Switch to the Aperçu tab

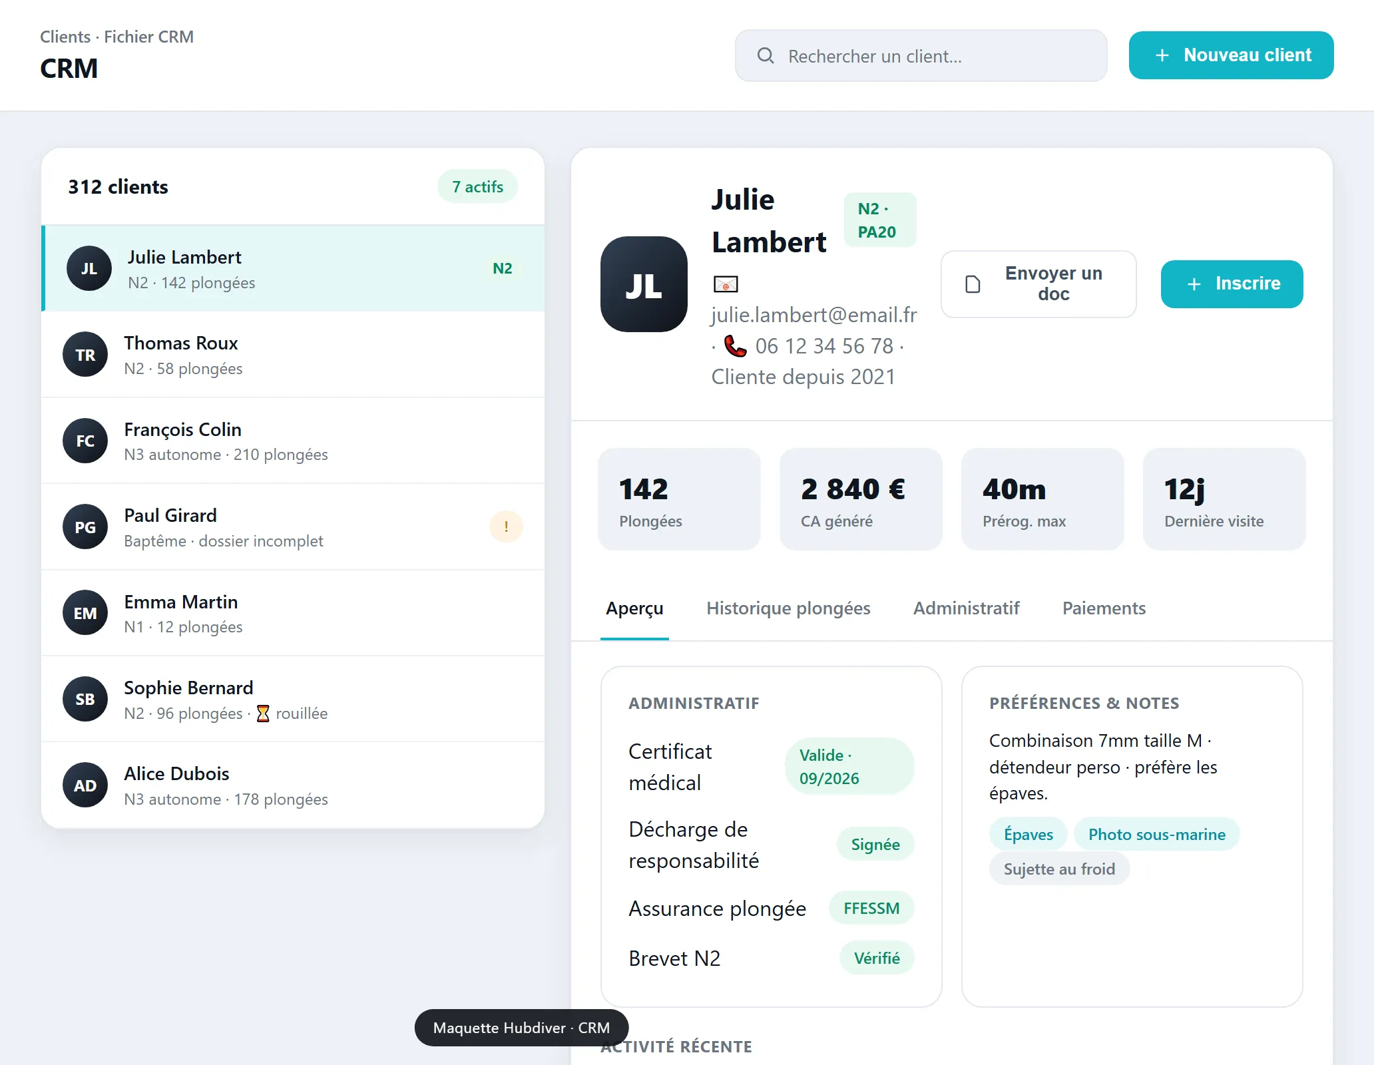634,608
